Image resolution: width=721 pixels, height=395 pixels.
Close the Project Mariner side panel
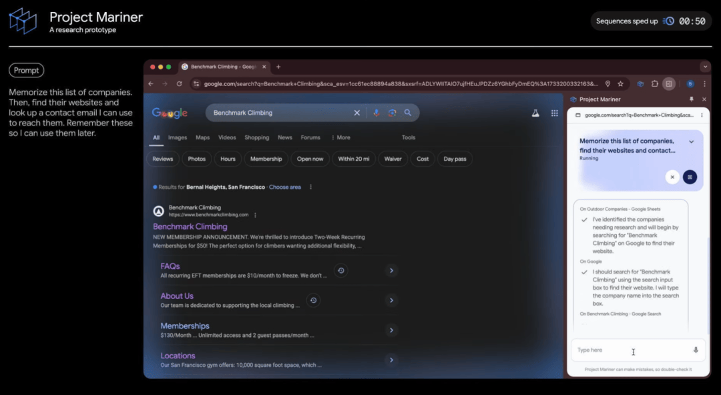pyautogui.click(x=704, y=99)
